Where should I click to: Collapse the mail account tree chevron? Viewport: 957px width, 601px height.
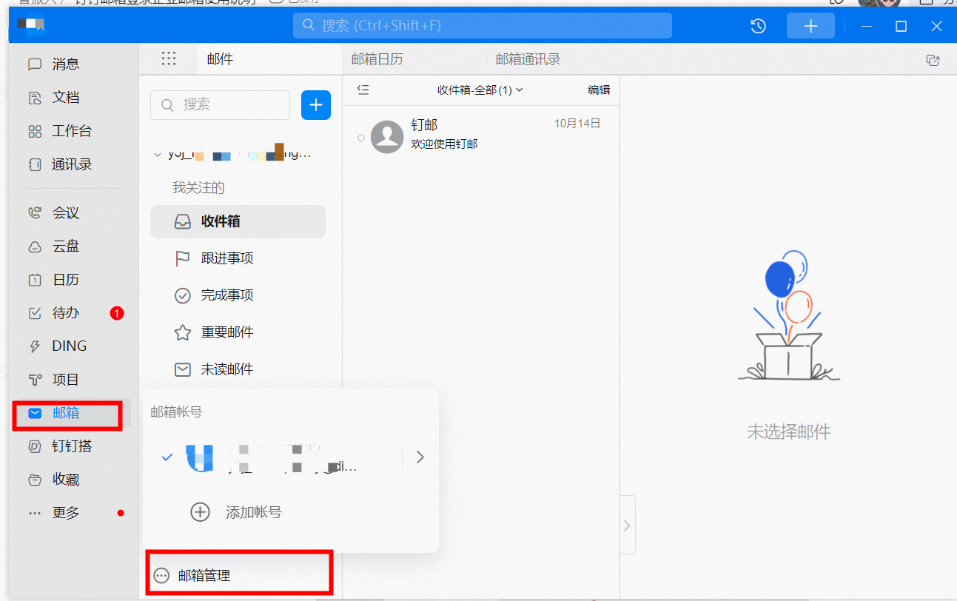(x=157, y=155)
